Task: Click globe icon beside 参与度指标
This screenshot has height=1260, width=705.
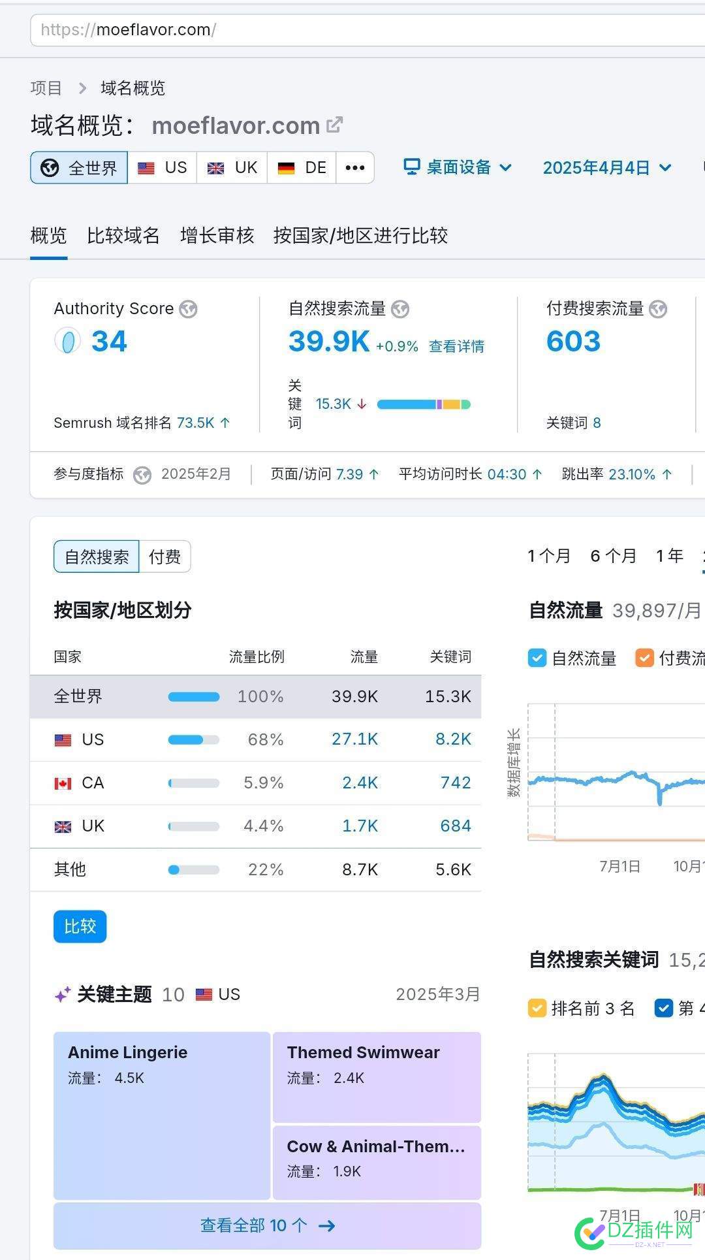Action: tap(142, 475)
